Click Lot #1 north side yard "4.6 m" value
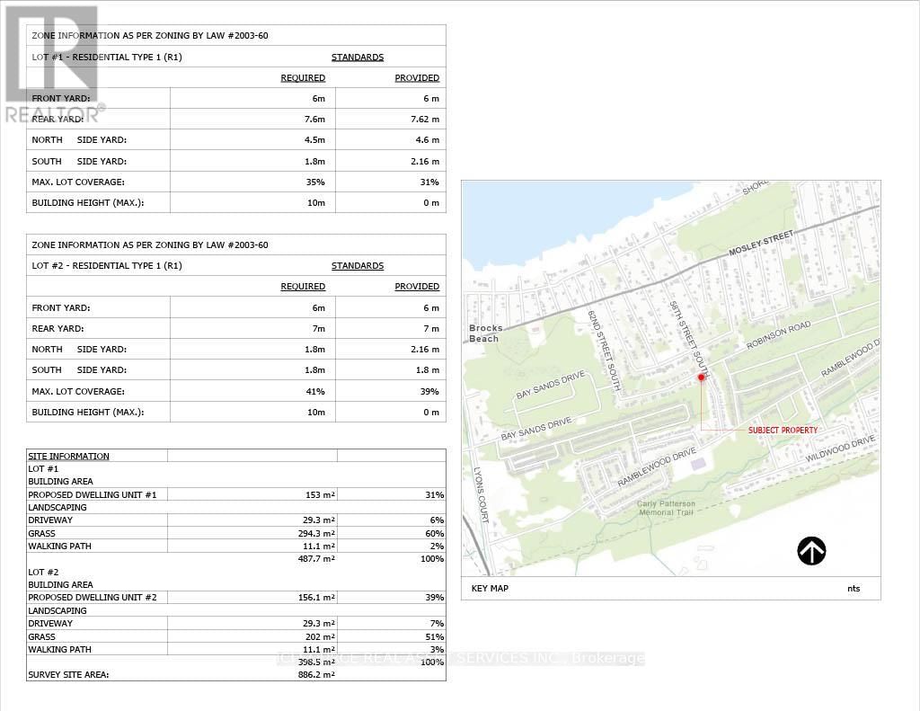This screenshot has height=711, width=920. (x=427, y=139)
